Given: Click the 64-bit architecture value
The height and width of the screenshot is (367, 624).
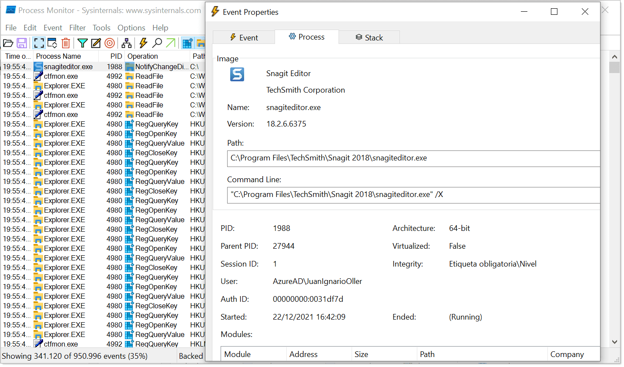Looking at the screenshot, I should click(x=460, y=228).
